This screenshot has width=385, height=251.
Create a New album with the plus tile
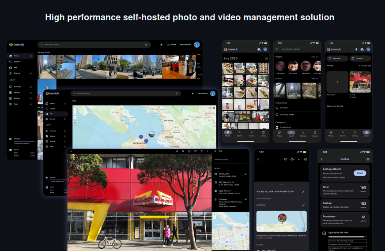click(337, 82)
